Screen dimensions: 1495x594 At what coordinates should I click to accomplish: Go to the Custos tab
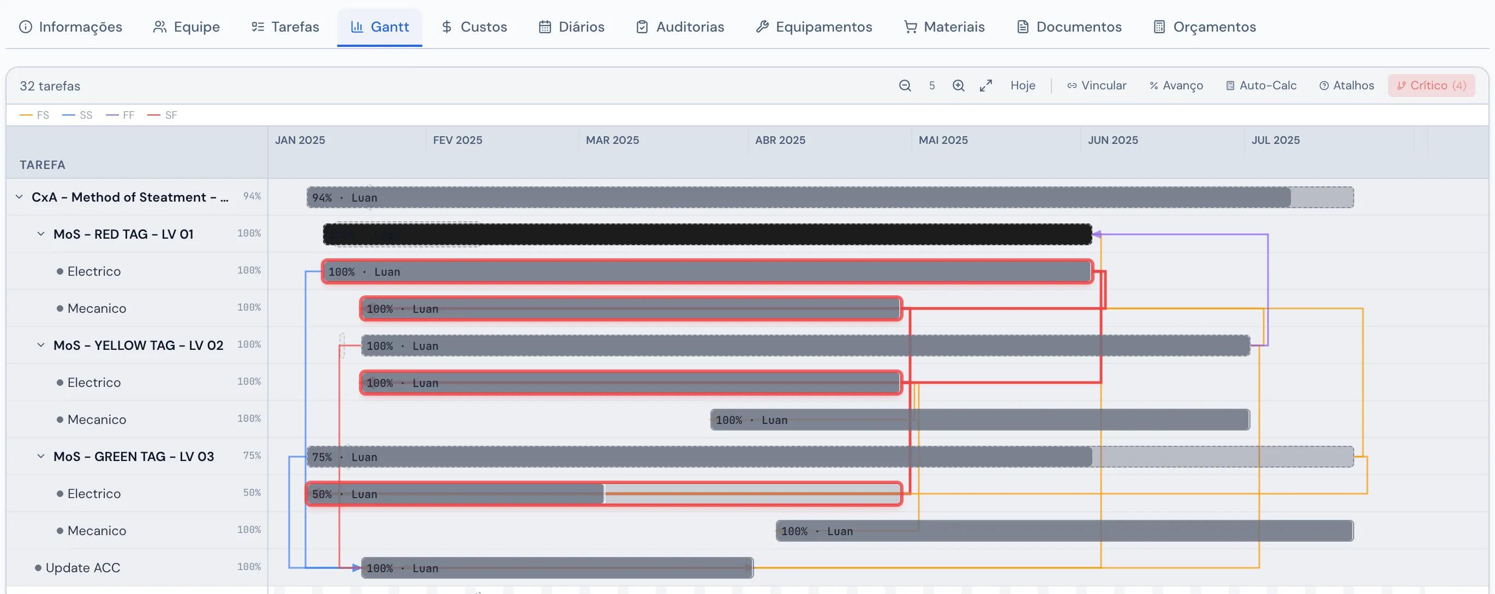[474, 27]
